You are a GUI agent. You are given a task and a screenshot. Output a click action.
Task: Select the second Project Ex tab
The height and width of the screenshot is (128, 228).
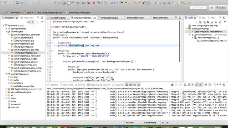tap(27, 18)
